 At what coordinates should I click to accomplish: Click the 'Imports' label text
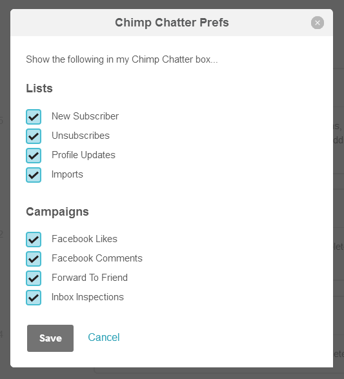pyautogui.click(x=67, y=174)
